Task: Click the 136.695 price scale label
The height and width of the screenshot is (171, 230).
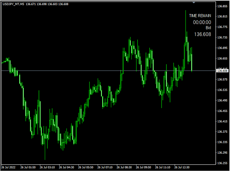Action: coord(222,48)
